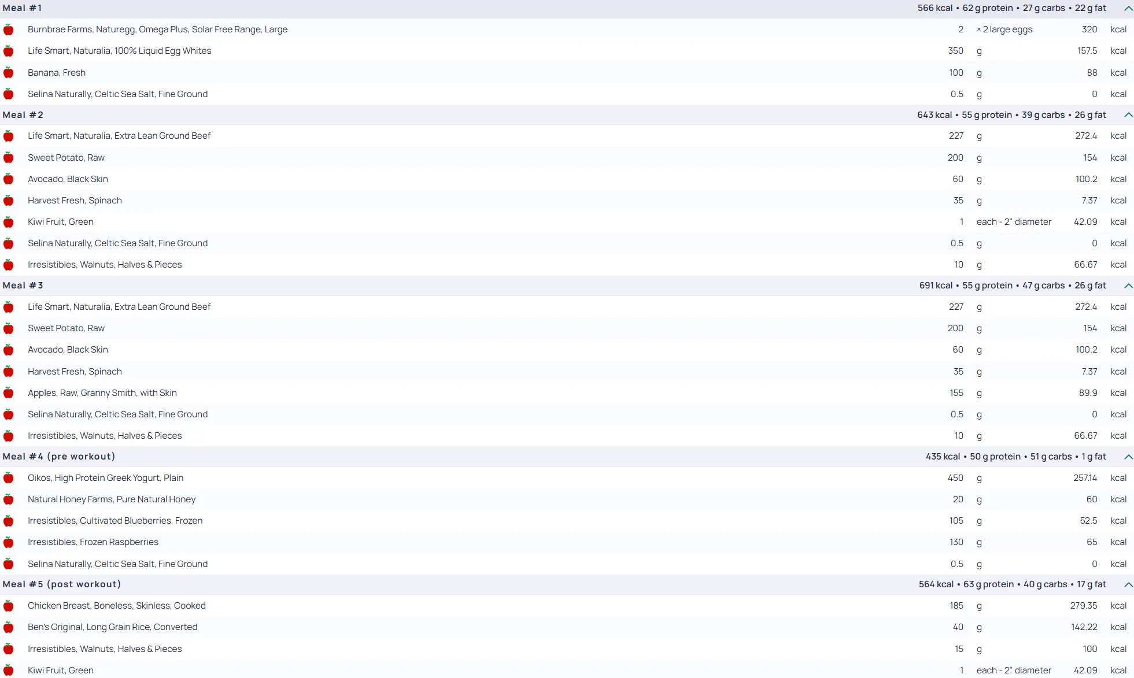1134x678 pixels.
Task: Click the 130 g amount for Frozen Raspberries
Action: tap(956, 542)
